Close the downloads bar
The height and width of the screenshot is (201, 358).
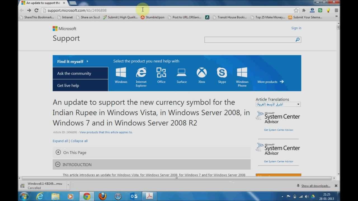(336, 186)
